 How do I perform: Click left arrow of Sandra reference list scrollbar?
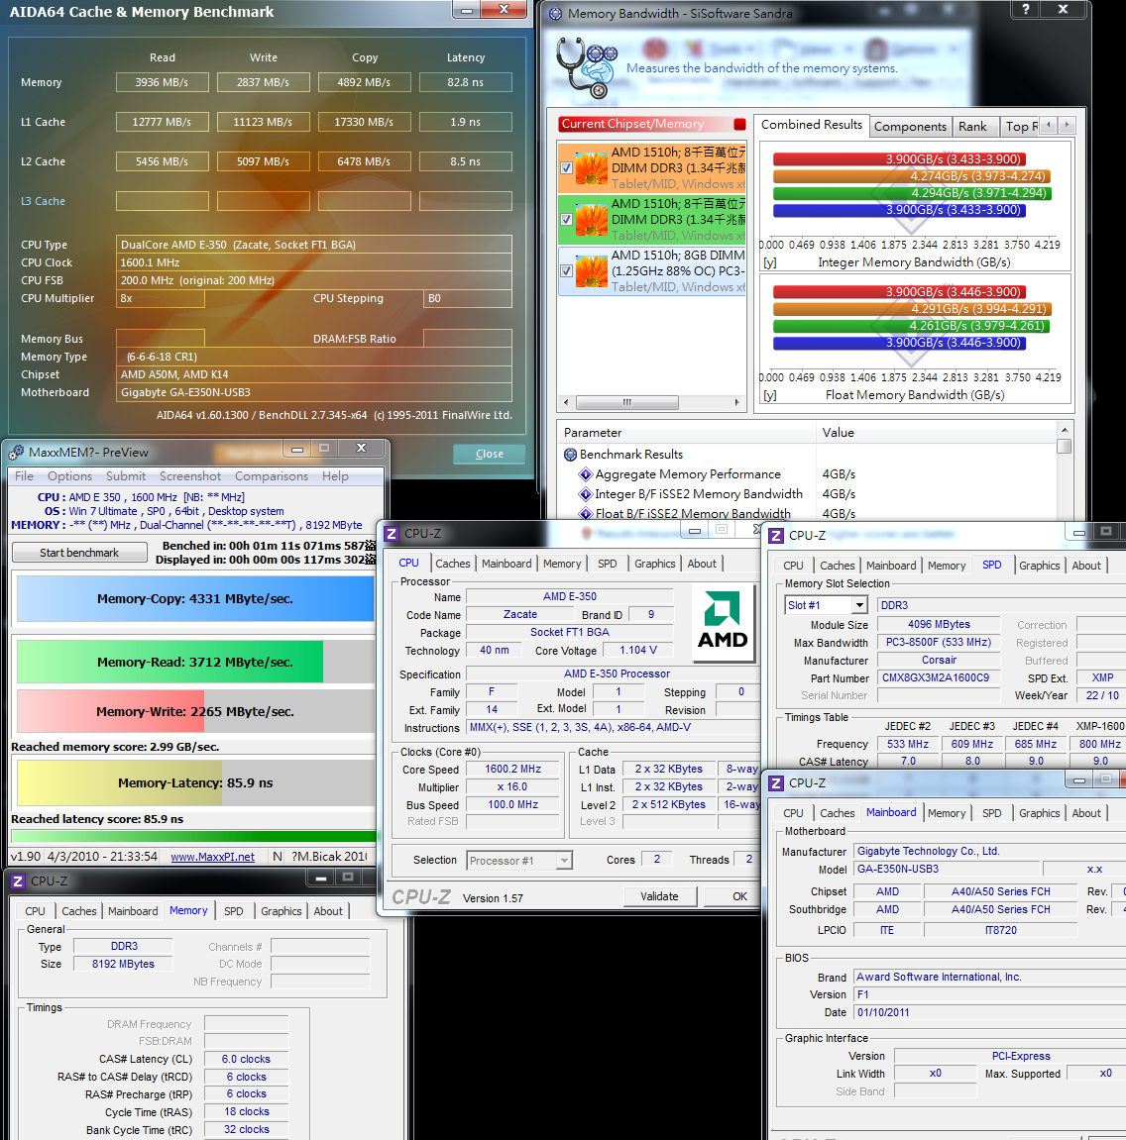click(567, 402)
